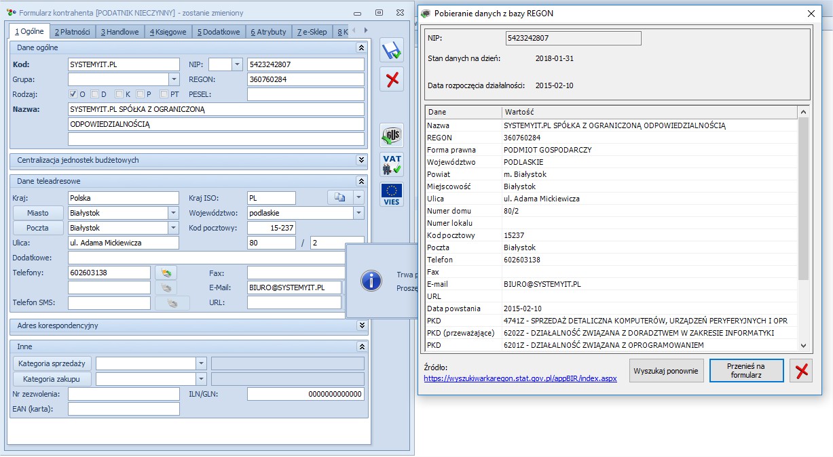Enable the D checkbox in Rodzaj
The width and height of the screenshot is (833, 457).
tap(95, 94)
